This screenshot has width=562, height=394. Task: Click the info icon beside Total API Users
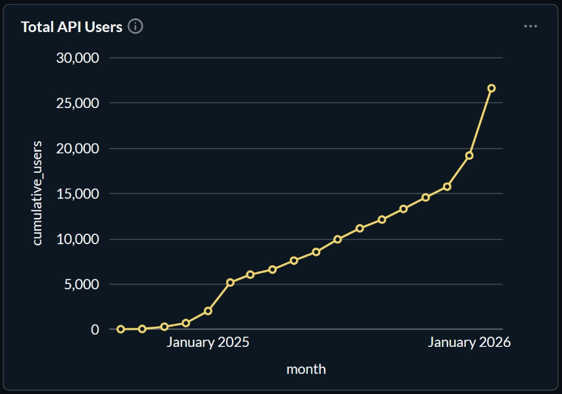pyautogui.click(x=136, y=27)
